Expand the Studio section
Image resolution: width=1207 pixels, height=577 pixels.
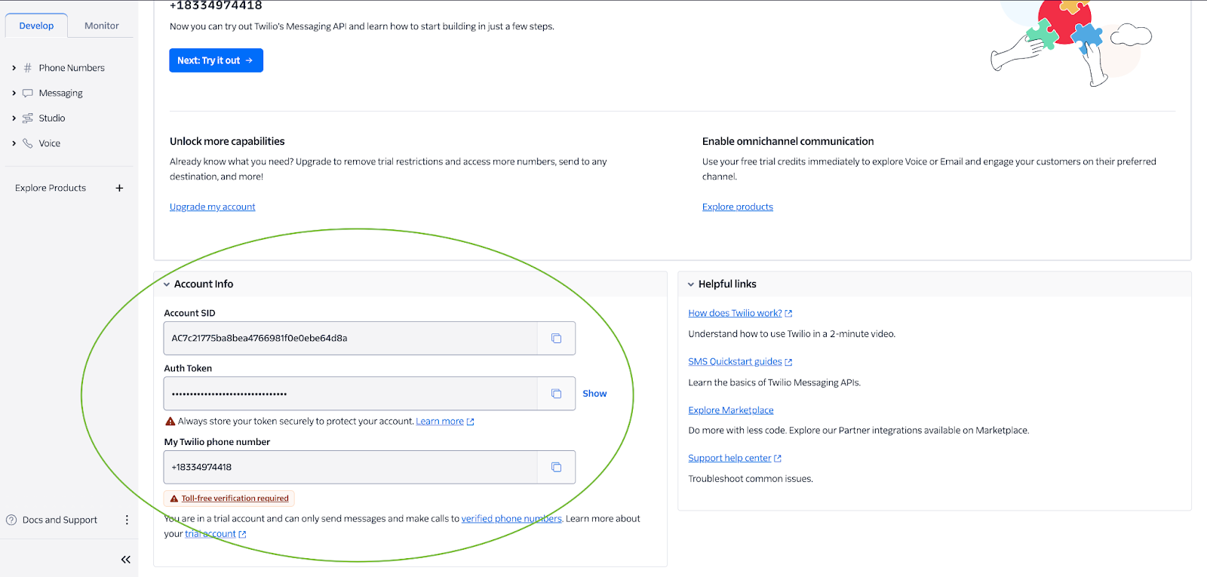pos(14,118)
